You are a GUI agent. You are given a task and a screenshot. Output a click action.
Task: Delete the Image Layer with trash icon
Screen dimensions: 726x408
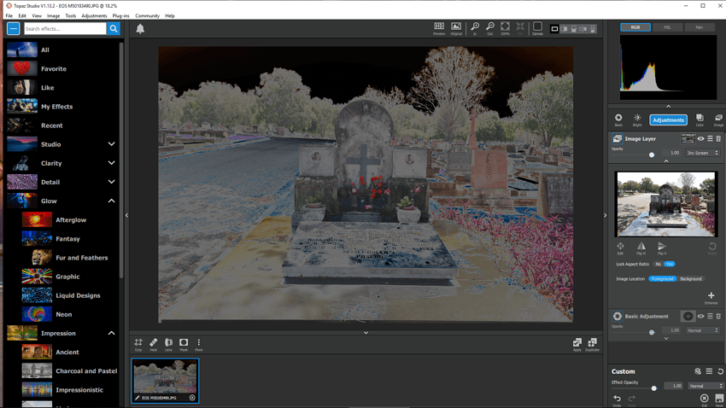click(718, 138)
